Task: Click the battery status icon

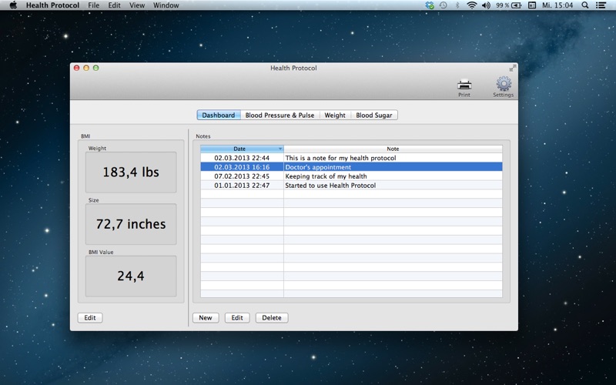Action: pos(517,5)
